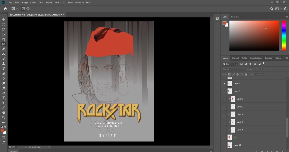Pick the Eyedropper tool
This screenshot has height=152, width=289.
click(x=4, y=49)
